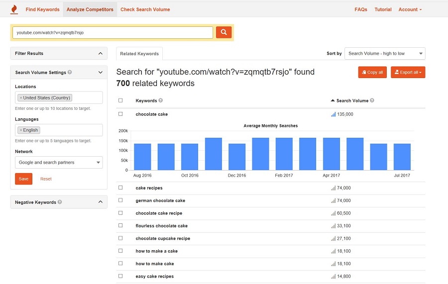Open the Analyze Competitors tab
448x284 pixels.
pyautogui.click(x=90, y=9)
